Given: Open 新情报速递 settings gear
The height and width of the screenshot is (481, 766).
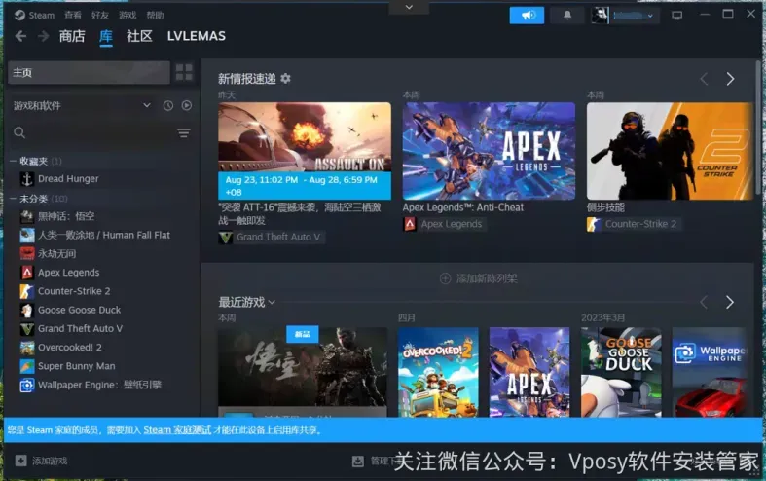Looking at the screenshot, I should pyautogui.click(x=286, y=78).
